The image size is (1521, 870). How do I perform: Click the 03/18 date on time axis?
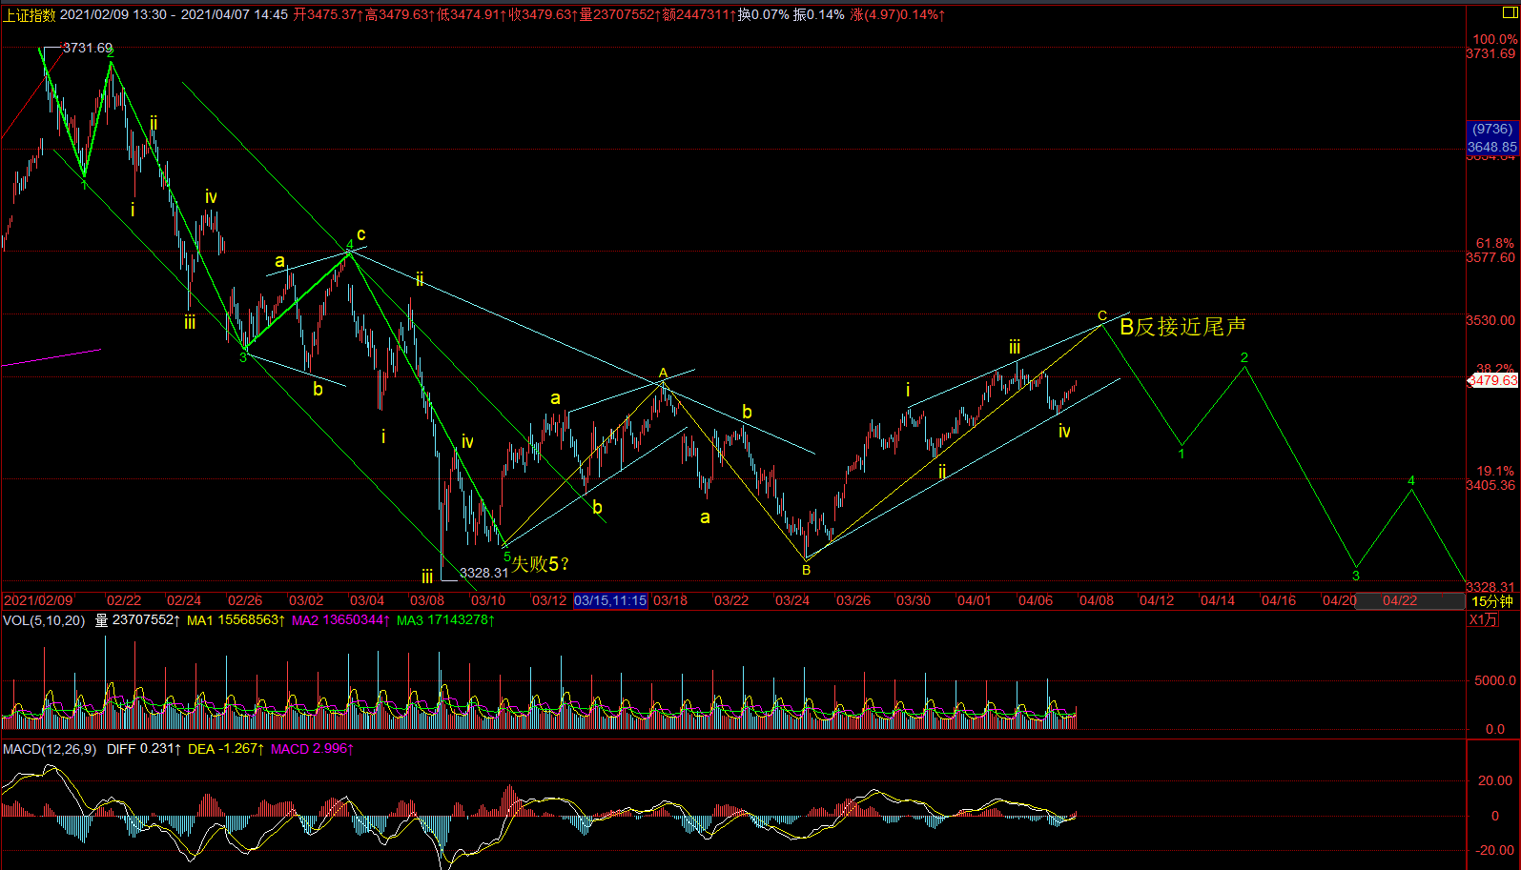(x=670, y=600)
